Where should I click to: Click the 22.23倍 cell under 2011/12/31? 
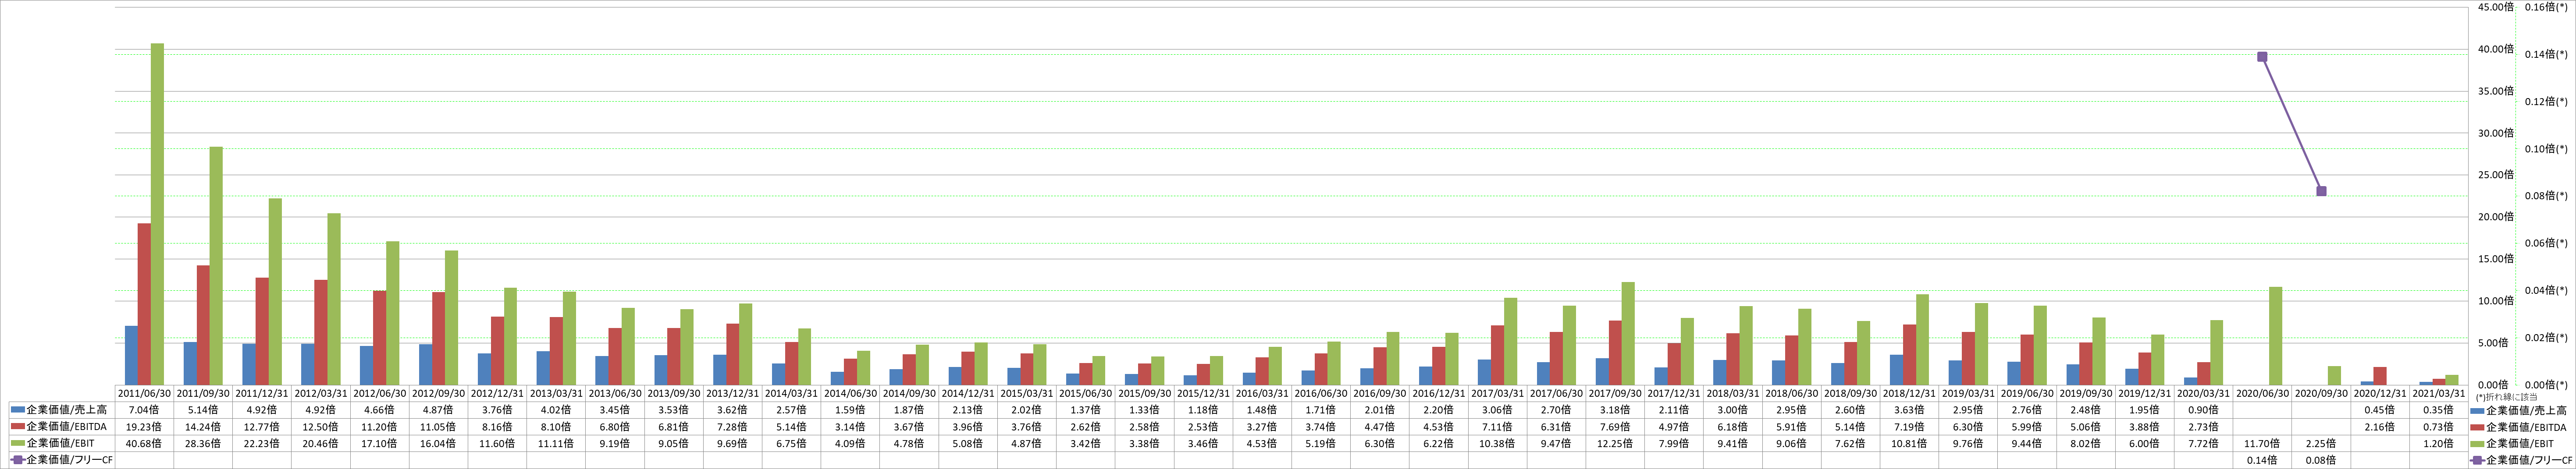263,443
